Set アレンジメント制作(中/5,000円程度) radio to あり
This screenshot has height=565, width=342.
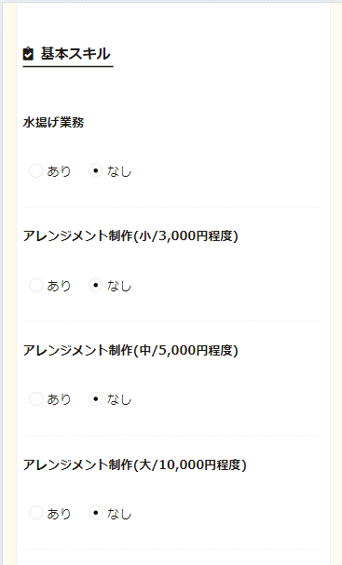coord(36,399)
